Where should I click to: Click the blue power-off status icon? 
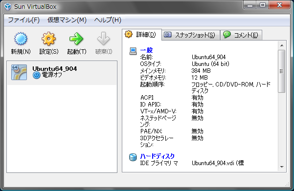click(x=36, y=75)
